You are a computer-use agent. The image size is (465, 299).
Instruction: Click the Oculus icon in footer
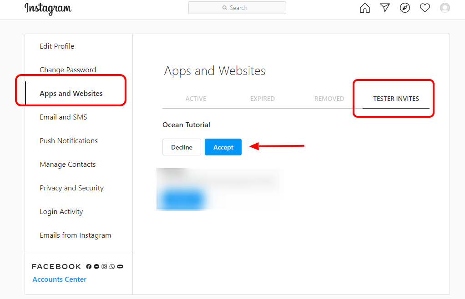point(120,266)
